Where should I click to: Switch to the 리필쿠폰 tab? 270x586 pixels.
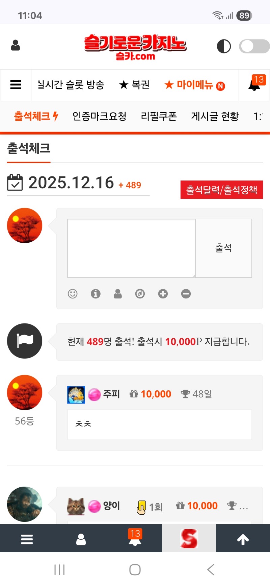[x=159, y=116]
